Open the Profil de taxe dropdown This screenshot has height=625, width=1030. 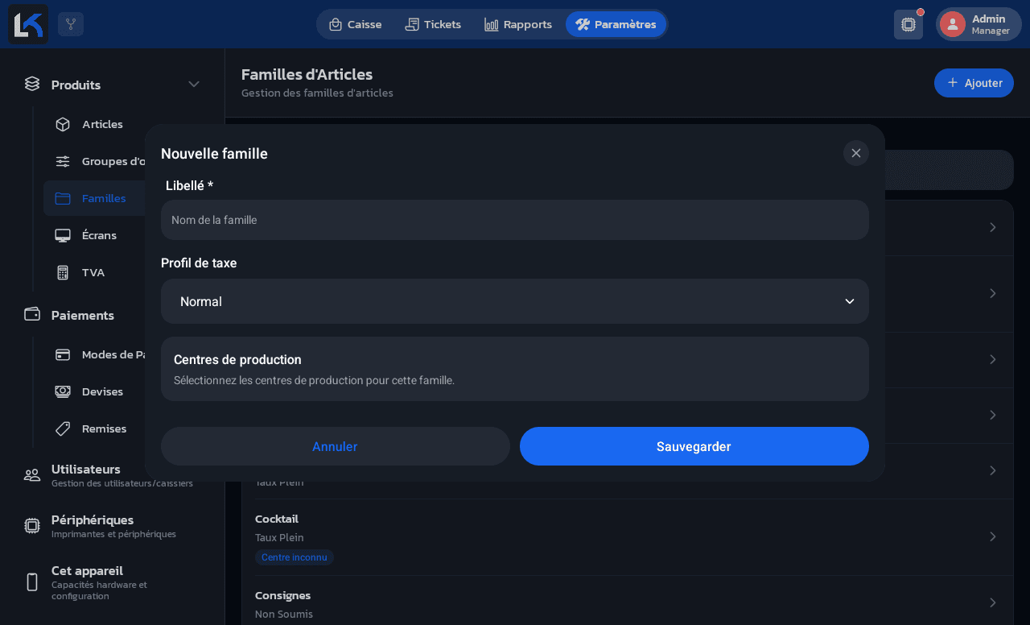[515, 301]
